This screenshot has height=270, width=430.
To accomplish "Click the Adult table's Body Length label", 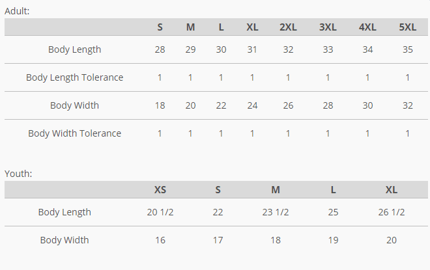I will click(x=74, y=49).
